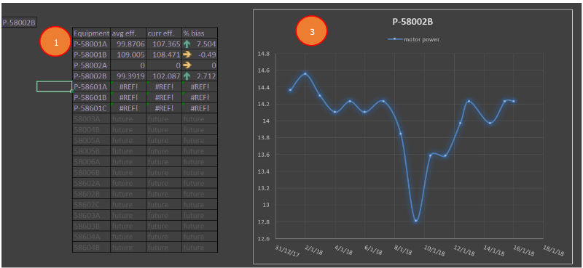Select the cell showing 109.005
The width and height of the screenshot is (583, 268).
pos(128,55)
